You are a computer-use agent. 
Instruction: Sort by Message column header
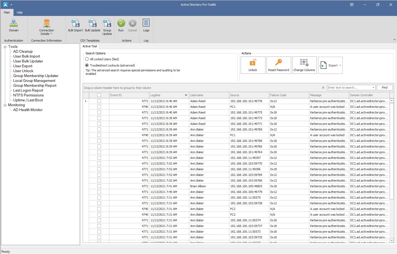pyautogui.click(x=329, y=95)
